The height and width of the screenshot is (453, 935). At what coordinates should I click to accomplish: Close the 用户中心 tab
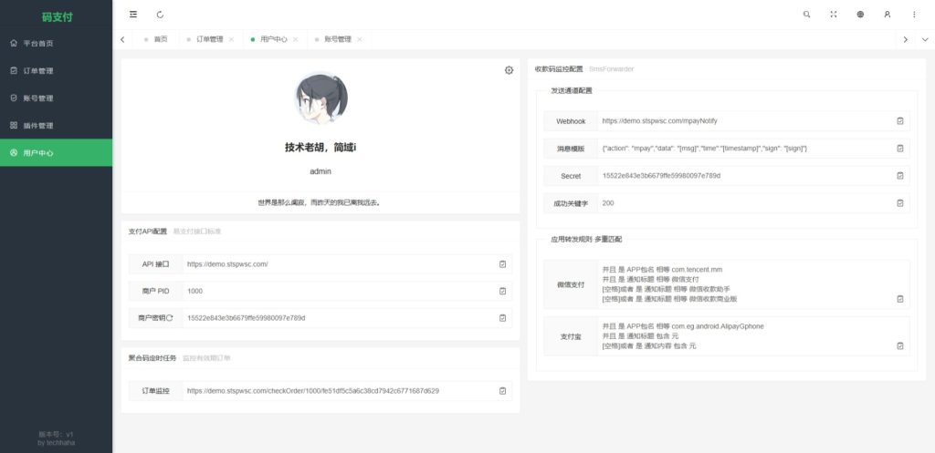(295, 39)
